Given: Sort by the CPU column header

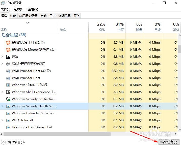Looking at the screenshot, I should (98, 27).
